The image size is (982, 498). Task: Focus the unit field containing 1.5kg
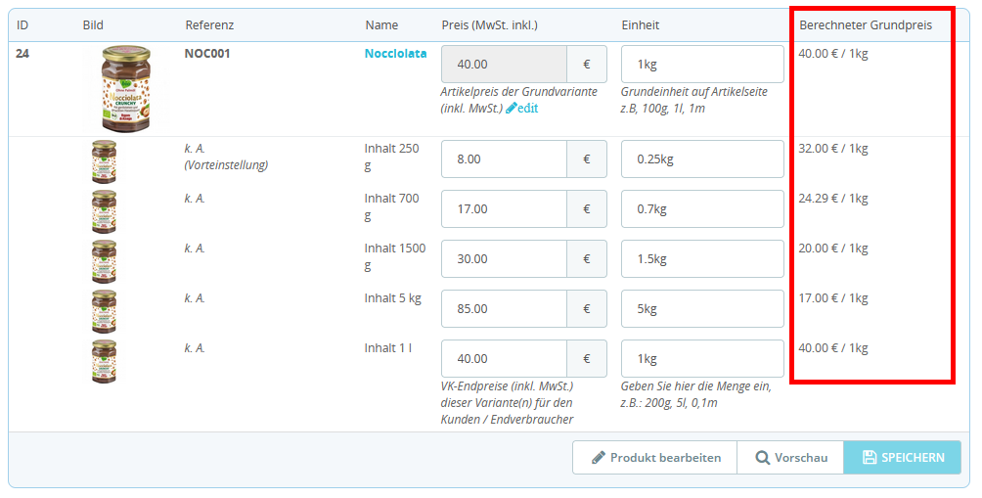tap(702, 259)
